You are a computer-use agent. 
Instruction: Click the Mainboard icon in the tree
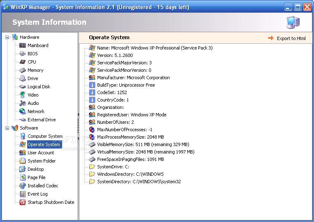point(22,45)
